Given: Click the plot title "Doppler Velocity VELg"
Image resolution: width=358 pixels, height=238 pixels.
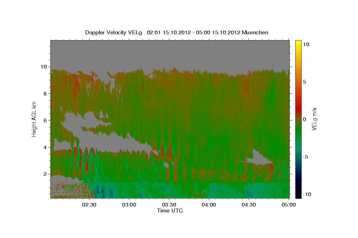Looking at the screenshot, I should 114,32.
